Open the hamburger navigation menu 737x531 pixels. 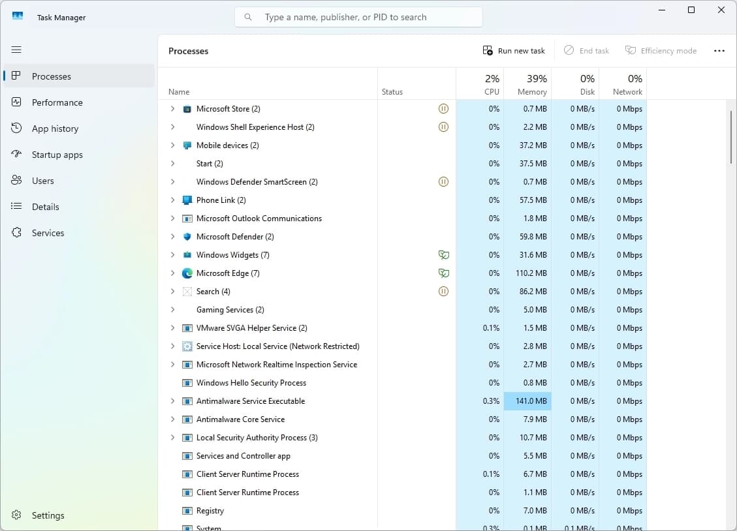coord(16,50)
